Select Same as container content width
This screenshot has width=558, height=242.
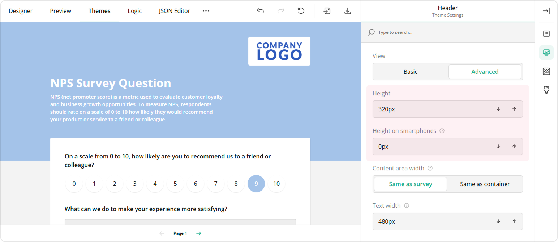coord(485,184)
